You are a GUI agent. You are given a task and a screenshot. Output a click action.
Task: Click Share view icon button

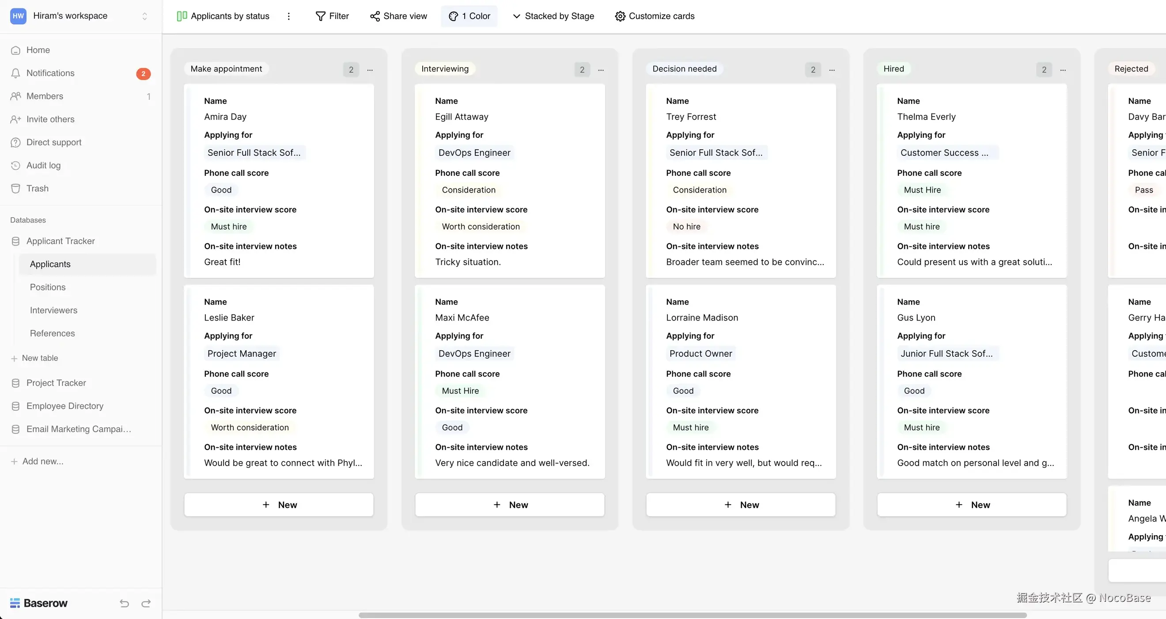[x=375, y=16]
